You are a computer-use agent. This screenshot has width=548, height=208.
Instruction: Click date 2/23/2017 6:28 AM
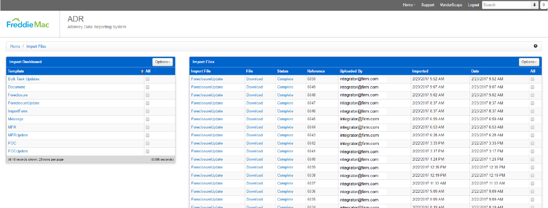487,135
